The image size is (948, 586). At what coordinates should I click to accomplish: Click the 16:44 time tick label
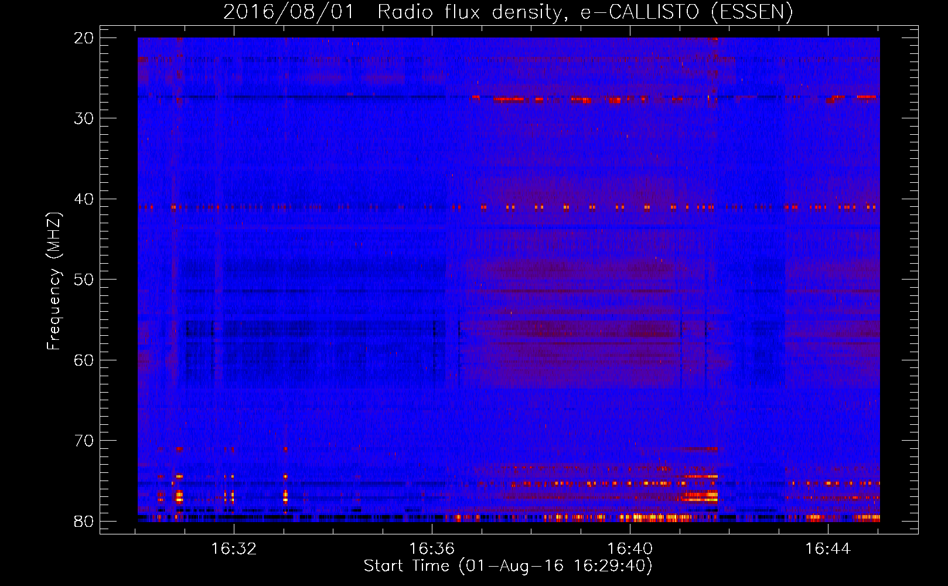(x=828, y=549)
